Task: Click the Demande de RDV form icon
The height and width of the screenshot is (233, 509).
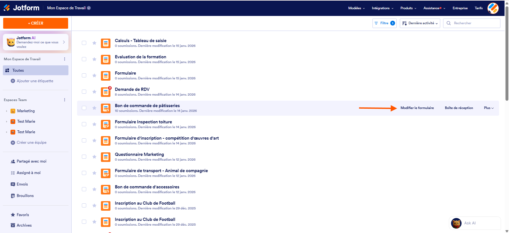Action: [x=106, y=92]
